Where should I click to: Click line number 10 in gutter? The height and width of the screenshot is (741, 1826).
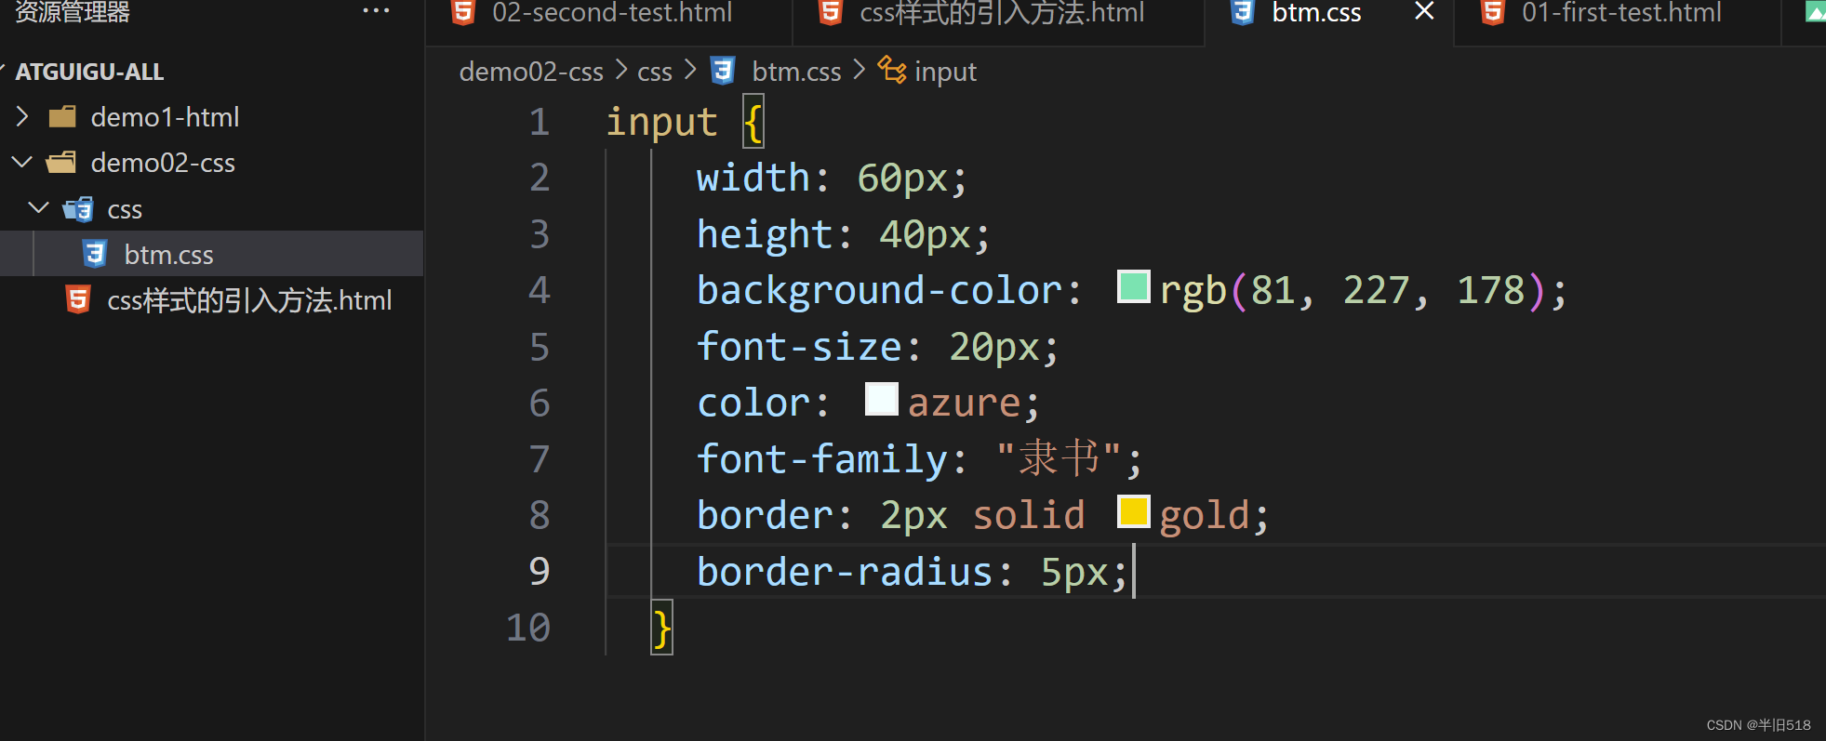528,628
